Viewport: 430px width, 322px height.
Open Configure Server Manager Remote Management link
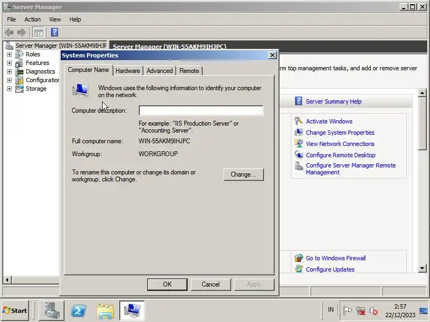point(351,169)
